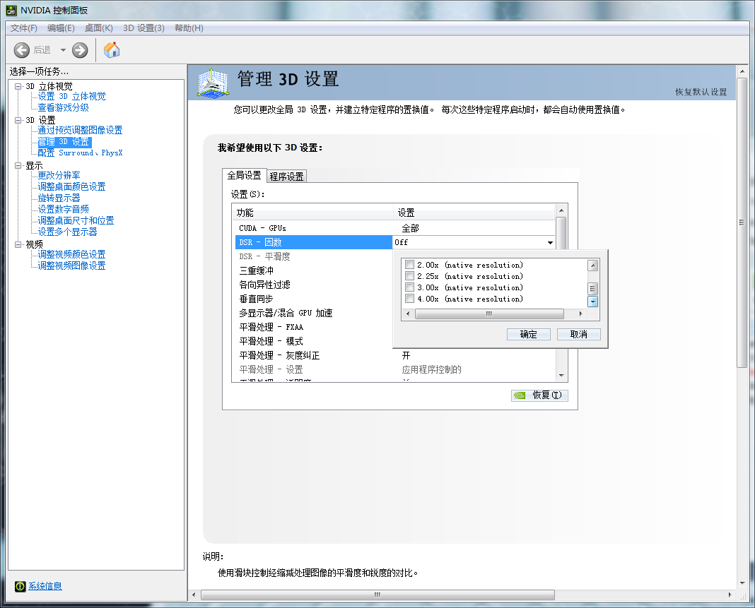
Task: Click the DSR popup list scroll-up arrow
Action: pyautogui.click(x=593, y=265)
